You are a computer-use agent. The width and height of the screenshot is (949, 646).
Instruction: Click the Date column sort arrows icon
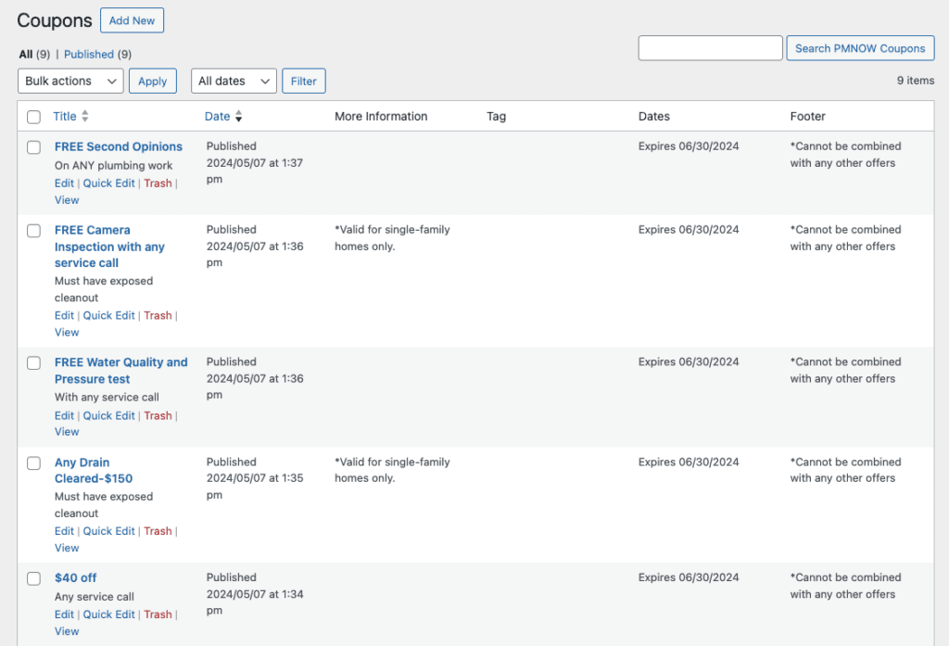238,117
